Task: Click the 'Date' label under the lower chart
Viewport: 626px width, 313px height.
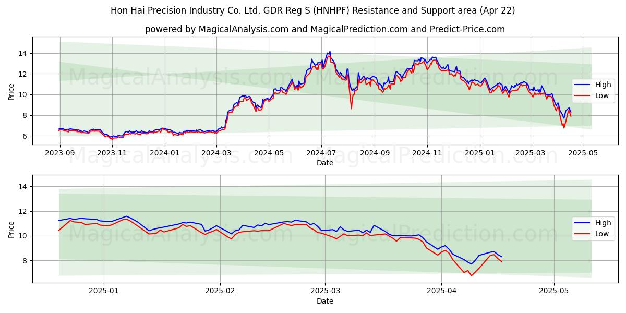Action: click(325, 301)
